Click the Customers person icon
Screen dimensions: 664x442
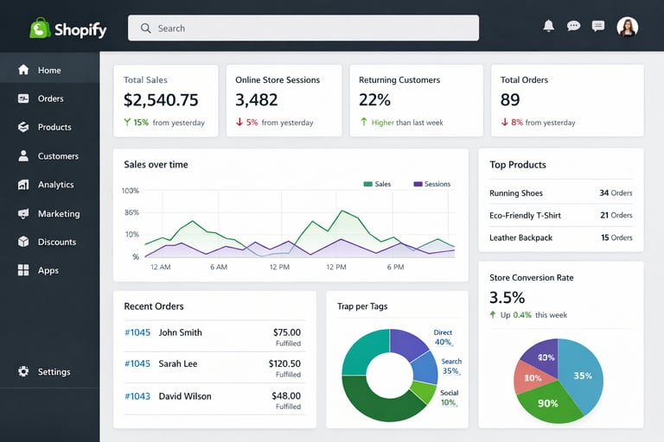pos(23,155)
